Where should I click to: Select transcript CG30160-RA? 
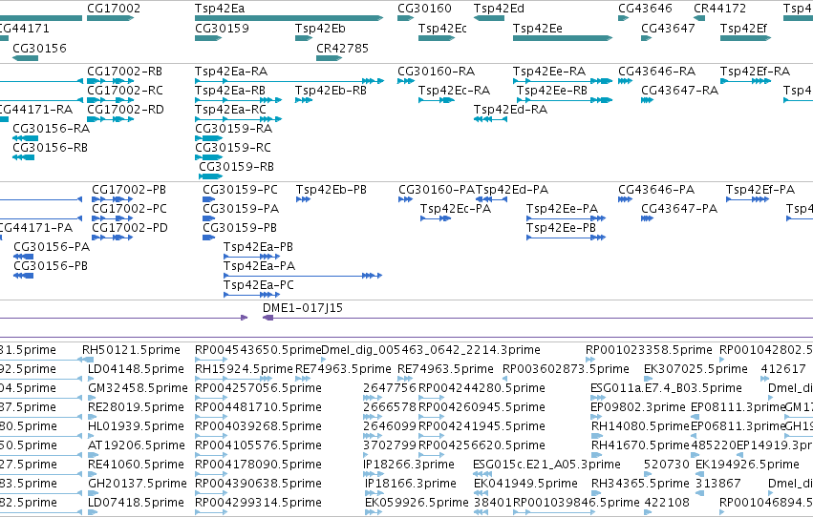pyautogui.click(x=436, y=72)
